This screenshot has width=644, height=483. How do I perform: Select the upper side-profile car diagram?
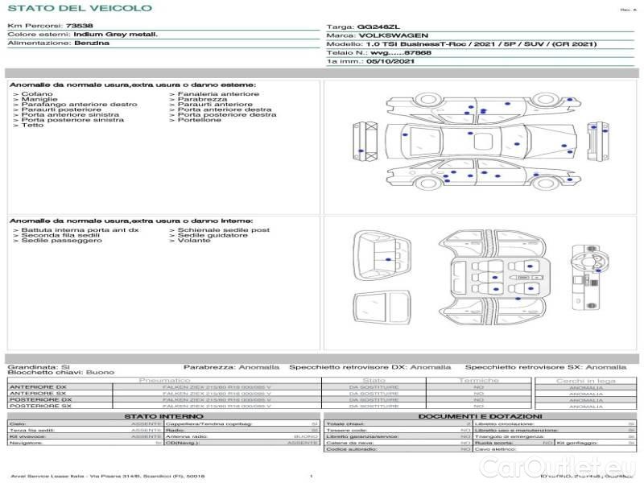coord(481,109)
